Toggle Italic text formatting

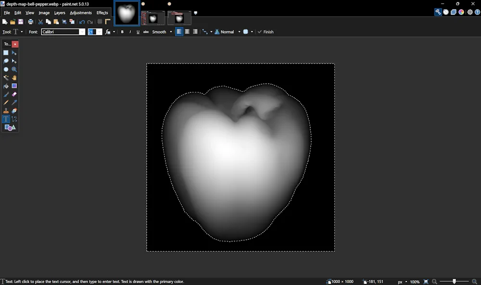click(130, 32)
